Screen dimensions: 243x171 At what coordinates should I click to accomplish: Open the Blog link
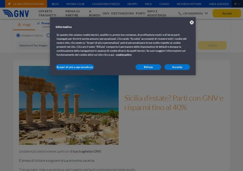[x=55, y=4]
